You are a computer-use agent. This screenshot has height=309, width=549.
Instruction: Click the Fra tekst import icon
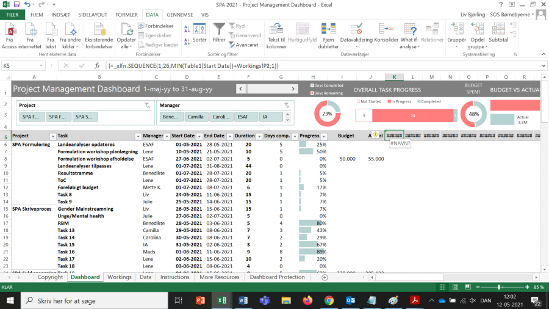coord(51,30)
